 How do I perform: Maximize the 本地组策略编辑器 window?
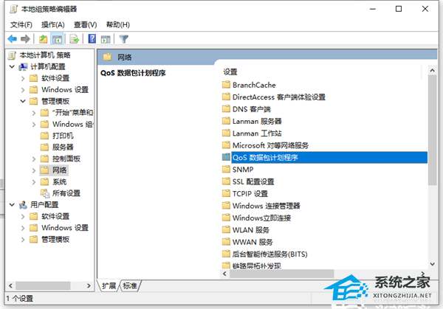coord(399,9)
